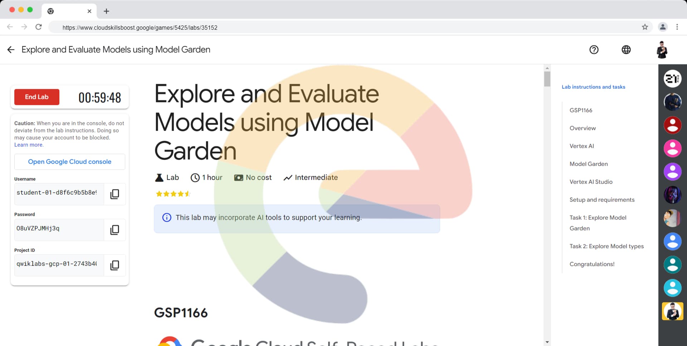Open the Chrome three-dot menu
687x346 pixels.
coord(677,27)
